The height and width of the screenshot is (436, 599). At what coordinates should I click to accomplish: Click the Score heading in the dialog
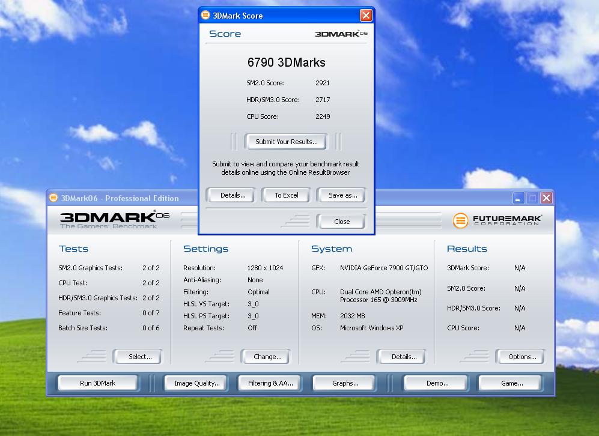tap(225, 34)
